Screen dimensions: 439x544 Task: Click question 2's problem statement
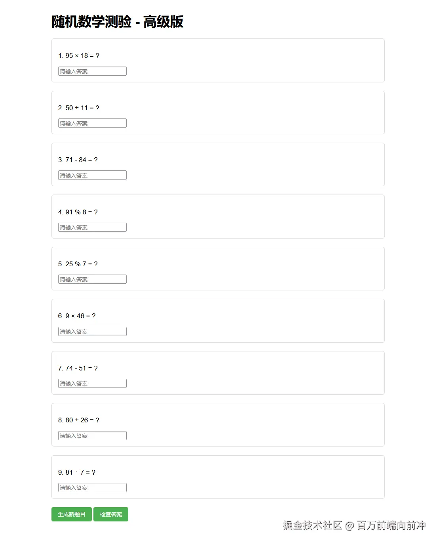point(79,108)
